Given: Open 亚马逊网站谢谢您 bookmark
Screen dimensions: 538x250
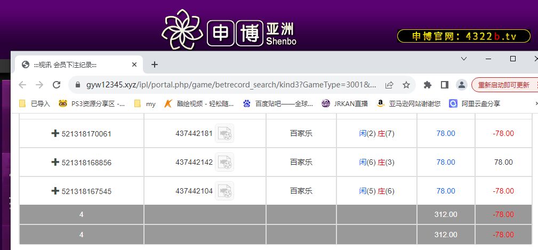Looking at the screenshot, I should 408,103.
